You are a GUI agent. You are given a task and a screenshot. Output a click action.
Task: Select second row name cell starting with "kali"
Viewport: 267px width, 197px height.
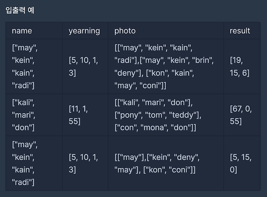tap(34, 115)
